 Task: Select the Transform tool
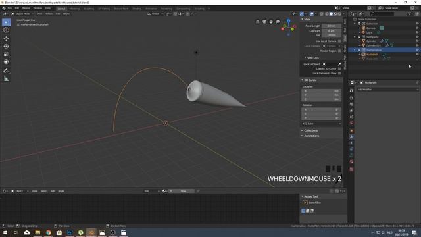click(6, 62)
